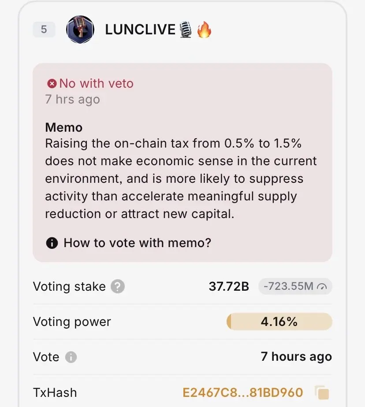The height and width of the screenshot is (407, 365).
Task: Click the info icon next to Vote
Action: pos(71,357)
